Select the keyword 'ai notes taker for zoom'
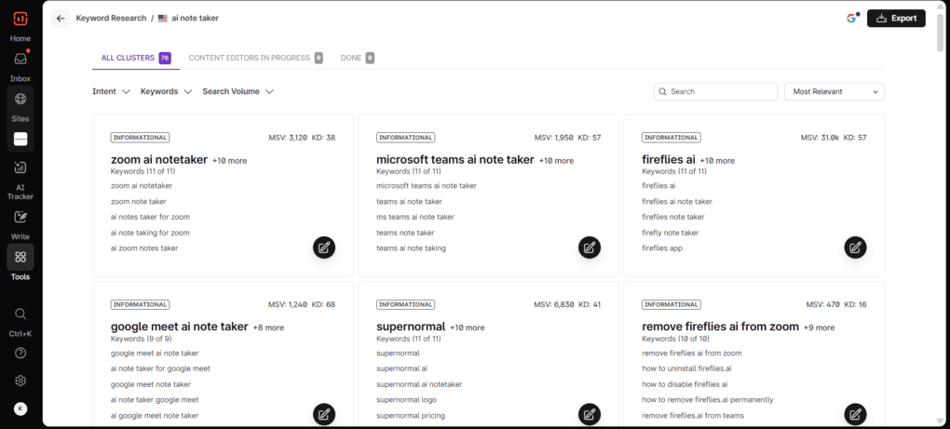950x429 pixels. (x=150, y=217)
